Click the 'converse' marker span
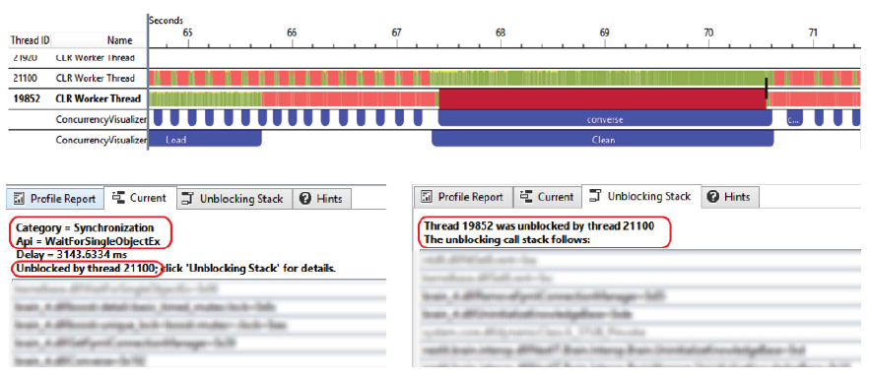The image size is (870, 381). click(605, 119)
